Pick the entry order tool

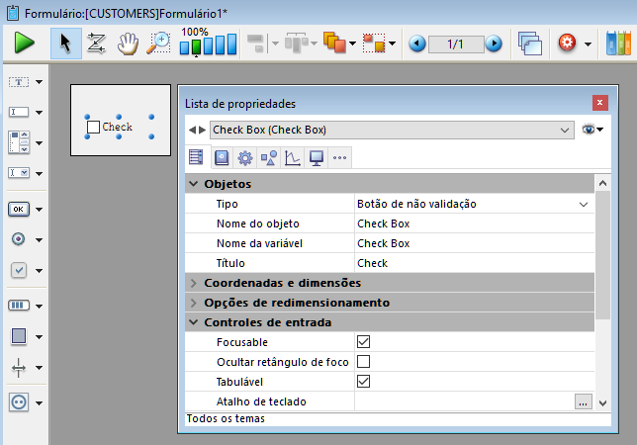[x=97, y=44]
